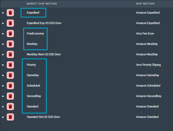Click trash icon beside Standard row
This screenshot has width=173, height=131.
(x=10, y=107)
